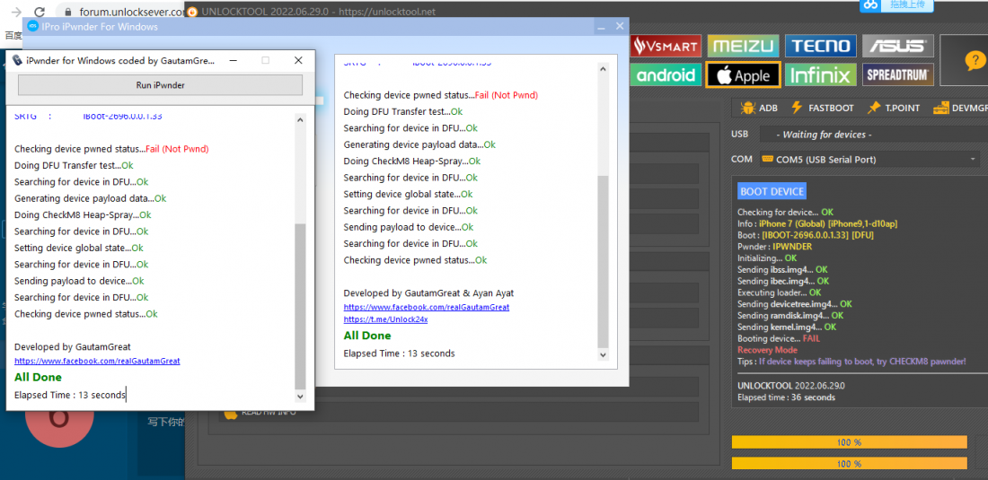Click the iPwnder log vertical scrollbar thumb

point(300,306)
